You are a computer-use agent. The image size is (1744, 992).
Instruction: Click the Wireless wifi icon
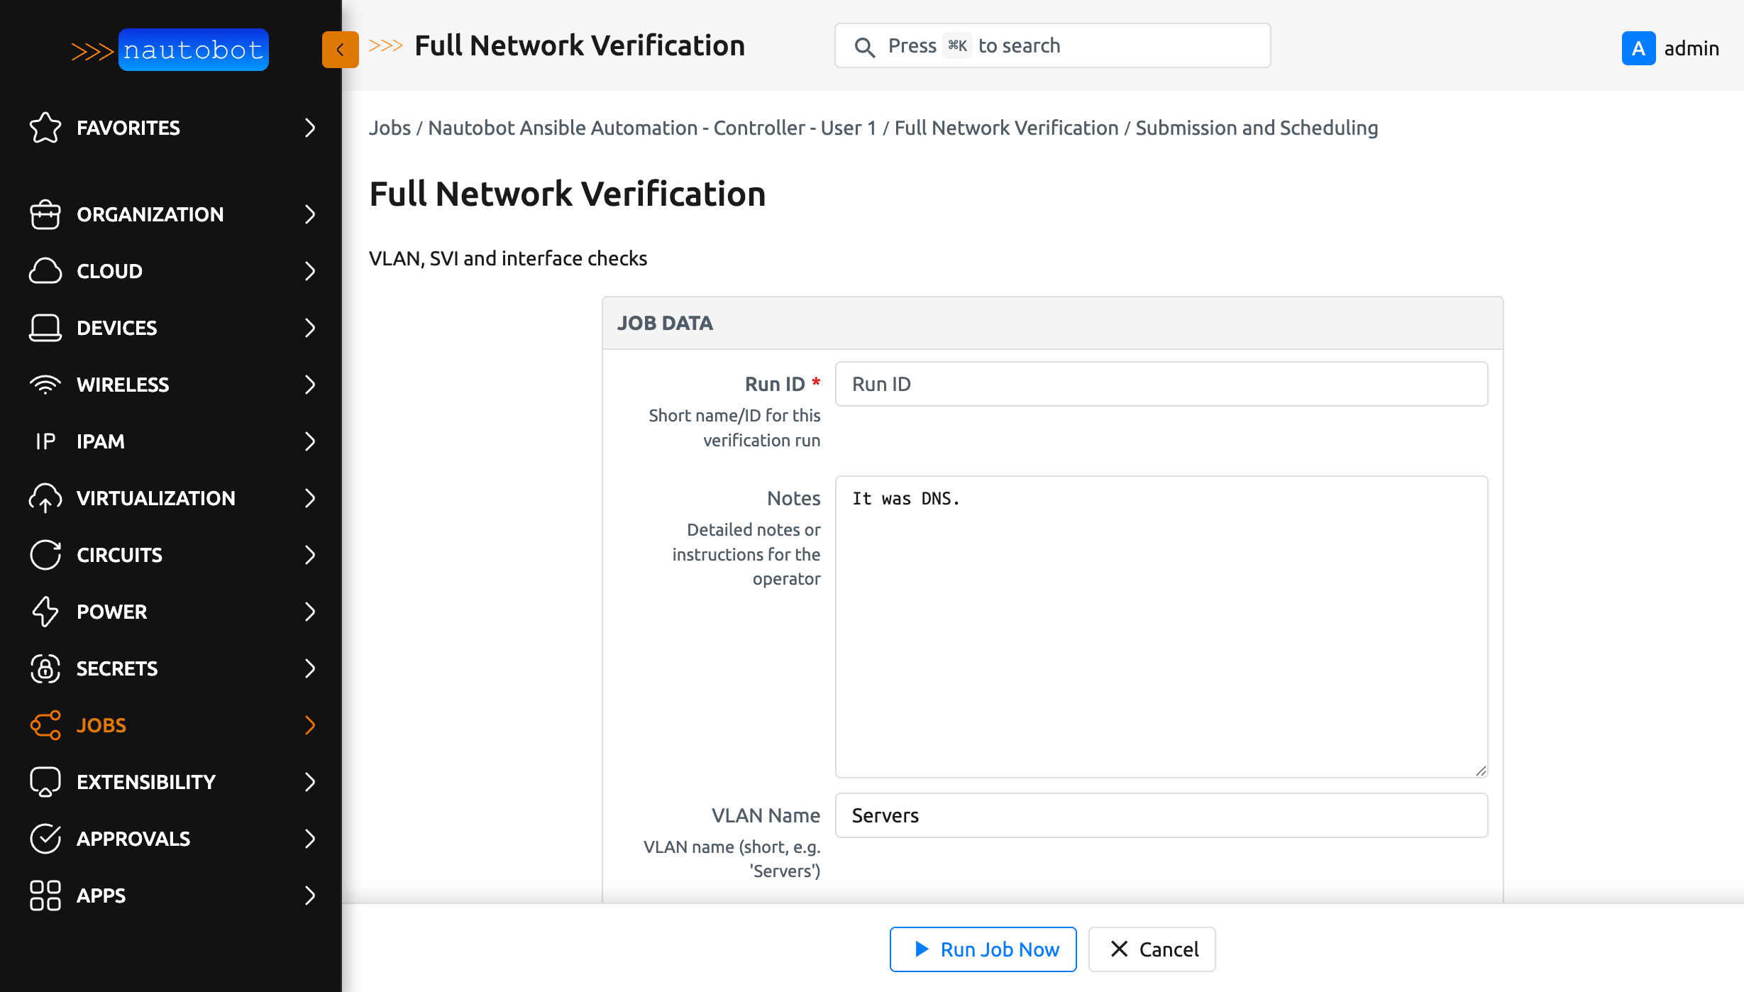tap(45, 385)
